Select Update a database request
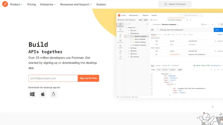 (140, 45)
